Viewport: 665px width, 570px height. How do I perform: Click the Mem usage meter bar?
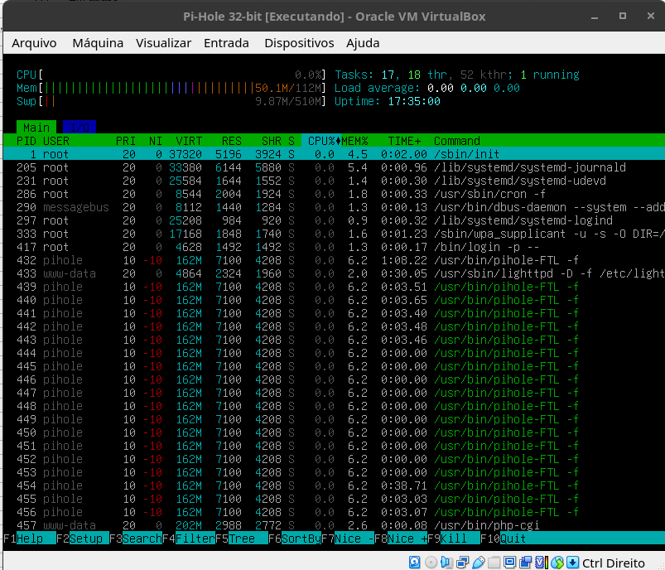coord(171,88)
